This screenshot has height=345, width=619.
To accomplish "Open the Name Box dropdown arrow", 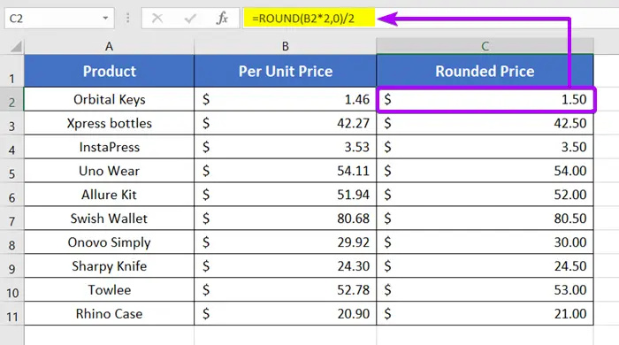I will tap(105, 19).
